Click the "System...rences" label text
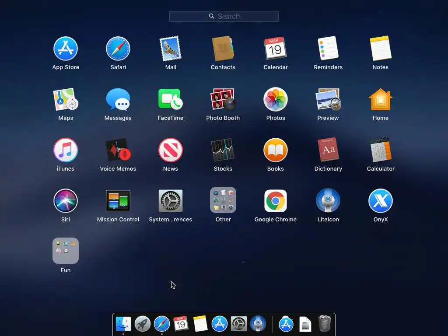 point(171,220)
